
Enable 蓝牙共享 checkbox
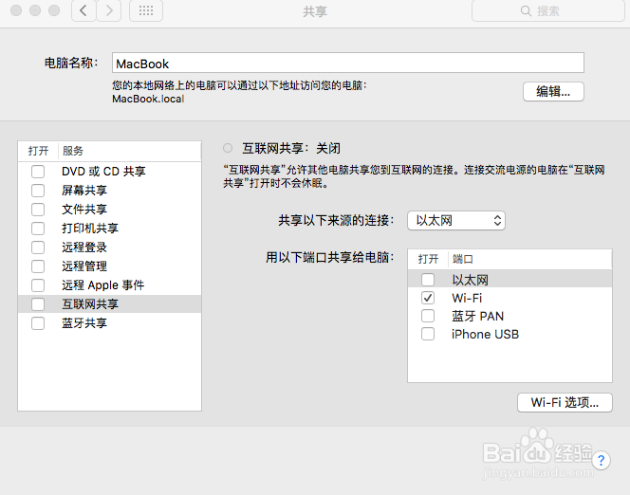click(38, 323)
